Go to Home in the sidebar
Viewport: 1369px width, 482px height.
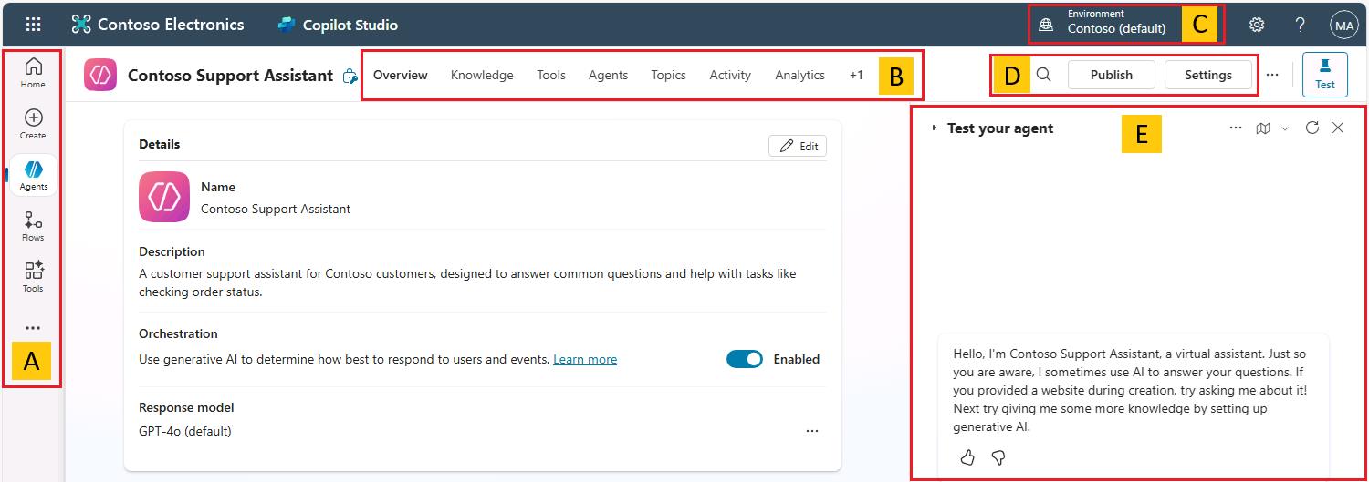click(x=33, y=73)
